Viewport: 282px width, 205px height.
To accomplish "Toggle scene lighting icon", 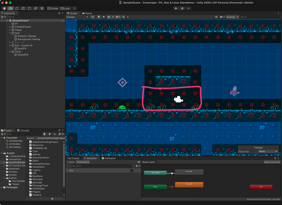I will click(x=99, y=17).
